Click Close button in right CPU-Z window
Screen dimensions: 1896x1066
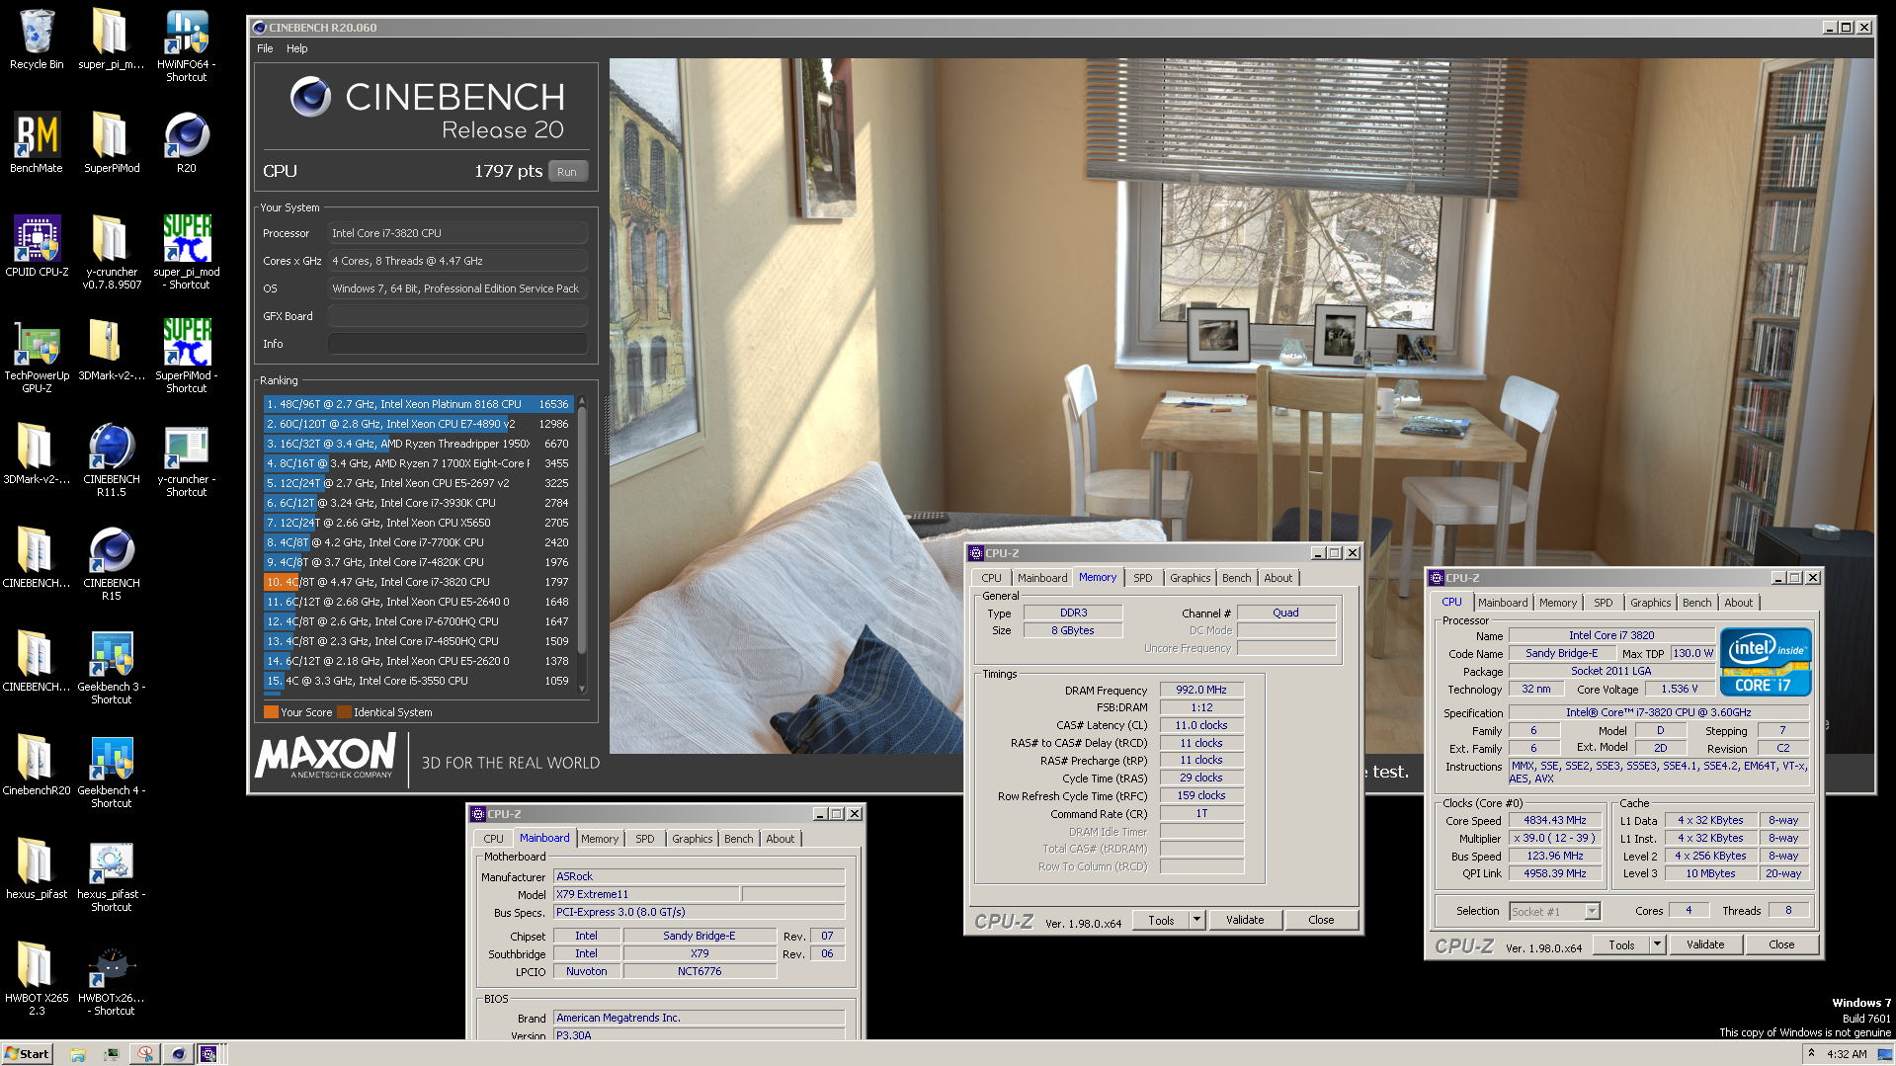(1781, 944)
